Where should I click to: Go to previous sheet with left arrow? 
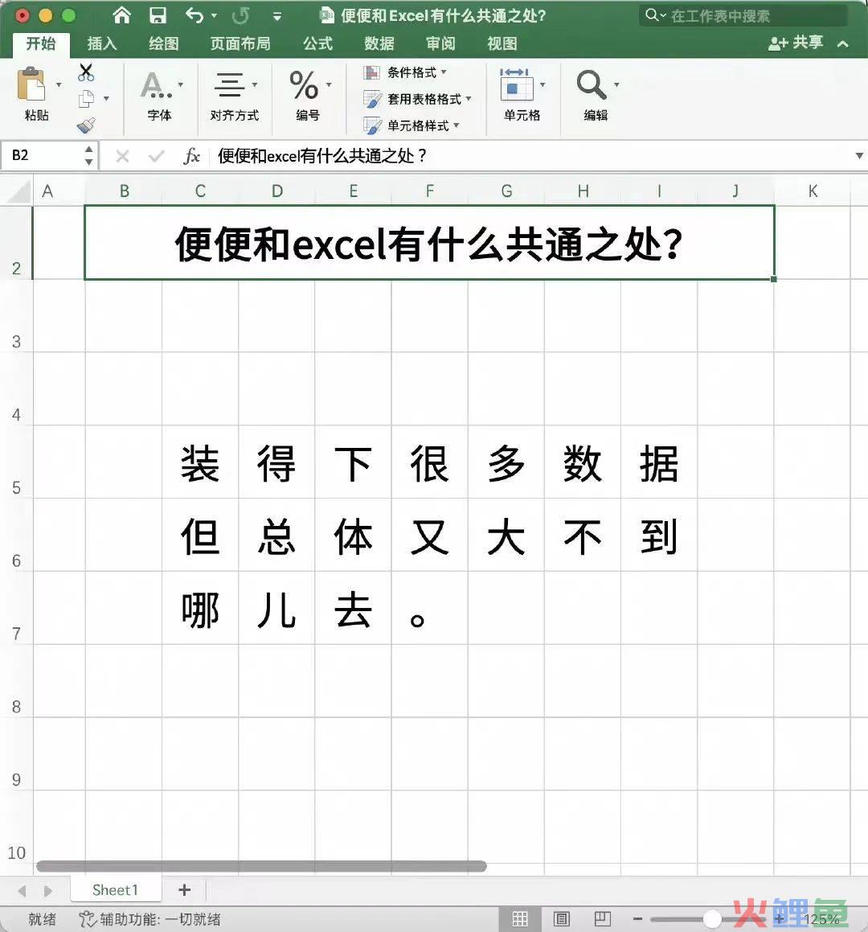point(23,891)
